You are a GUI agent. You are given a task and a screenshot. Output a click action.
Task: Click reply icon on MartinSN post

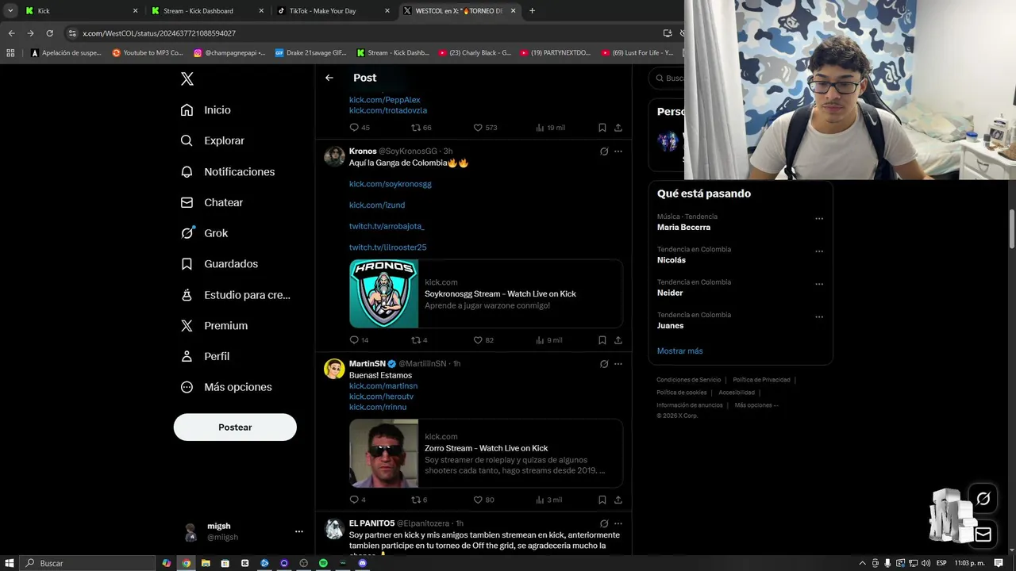click(355, 500)
